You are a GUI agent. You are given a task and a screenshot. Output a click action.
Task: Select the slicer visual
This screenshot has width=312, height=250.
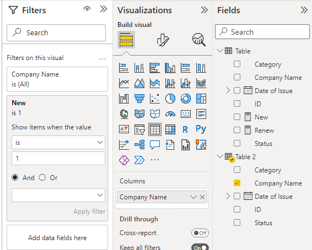click(x=139, y=129)
